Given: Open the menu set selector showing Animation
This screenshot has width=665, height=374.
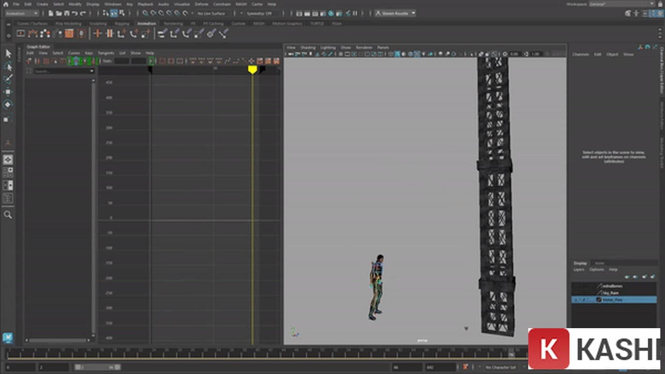Looking at the screenshot, I should point(19,13).
